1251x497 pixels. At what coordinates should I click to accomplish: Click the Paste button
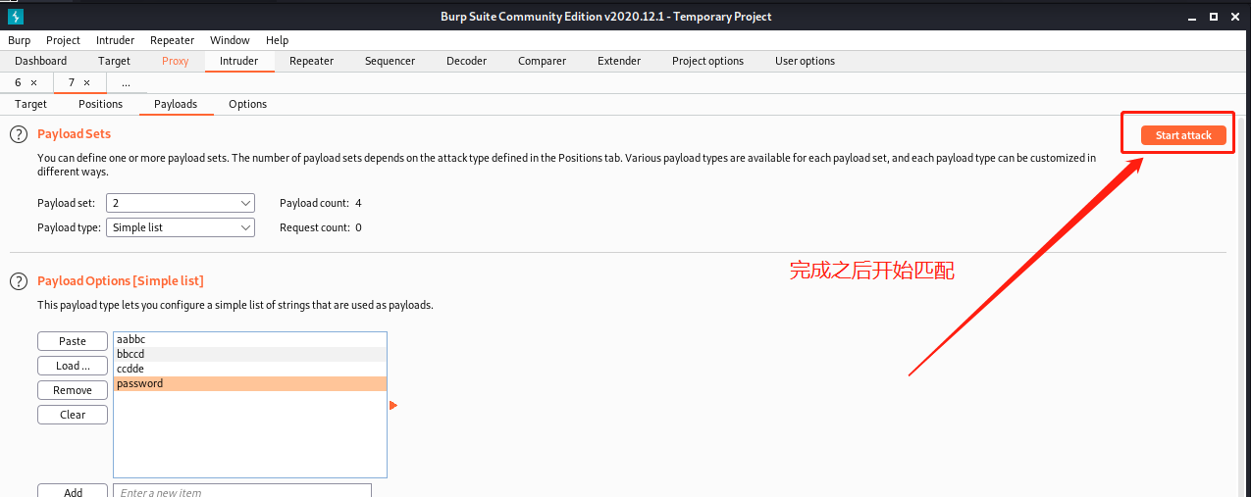click(73, 341)
